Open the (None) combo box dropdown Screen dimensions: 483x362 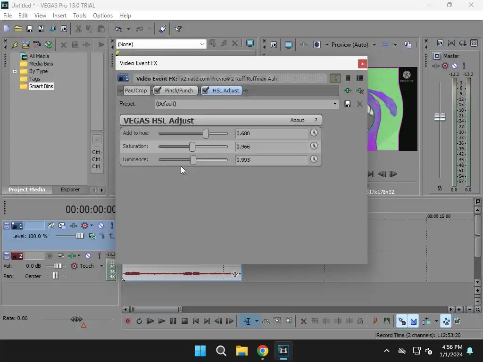[202, 44]
